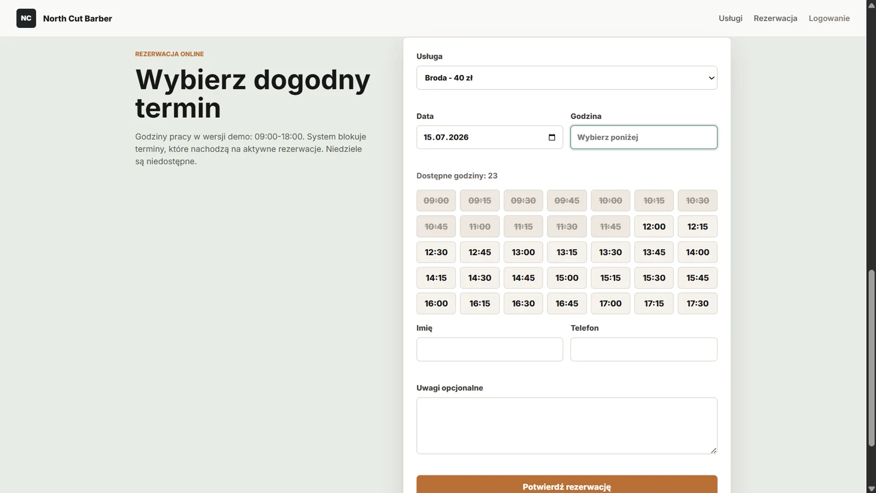Choose the 16:15 time slot
The height and width of the screenshot is (493, 876).
(x=480, y=303)
